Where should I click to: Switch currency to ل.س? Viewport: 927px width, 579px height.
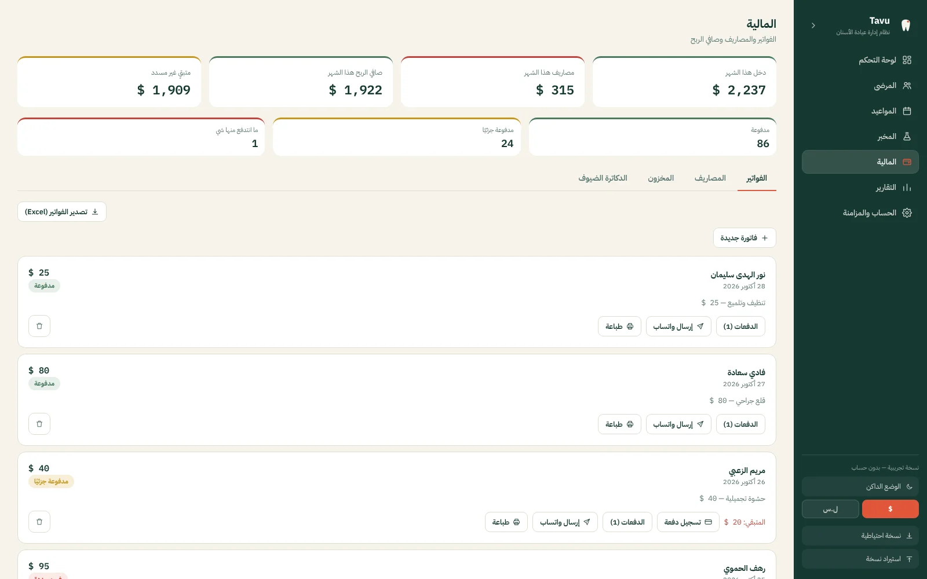830,509
